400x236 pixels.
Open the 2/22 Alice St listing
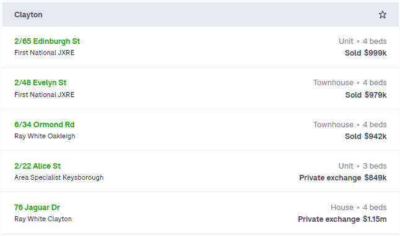pyautogui.click(x=38, y=166)
